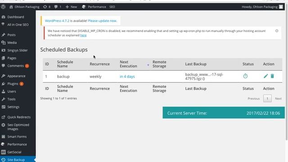Click the last backup filename cell
288x162 pixels.
[204, 76]
